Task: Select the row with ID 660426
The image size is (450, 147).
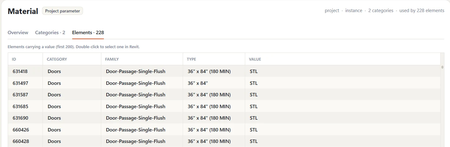Action: pos(224,130)
